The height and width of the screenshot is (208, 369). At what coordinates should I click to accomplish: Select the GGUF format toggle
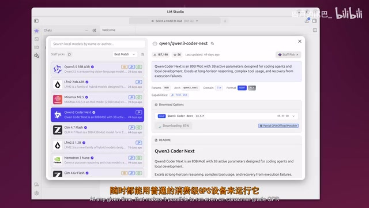click(242, 88)
